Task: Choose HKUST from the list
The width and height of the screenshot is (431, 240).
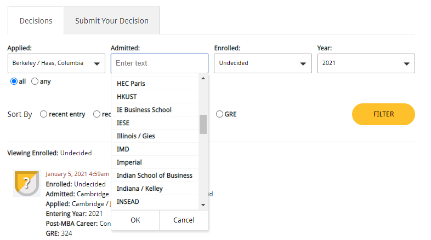Action: [155, 97]
